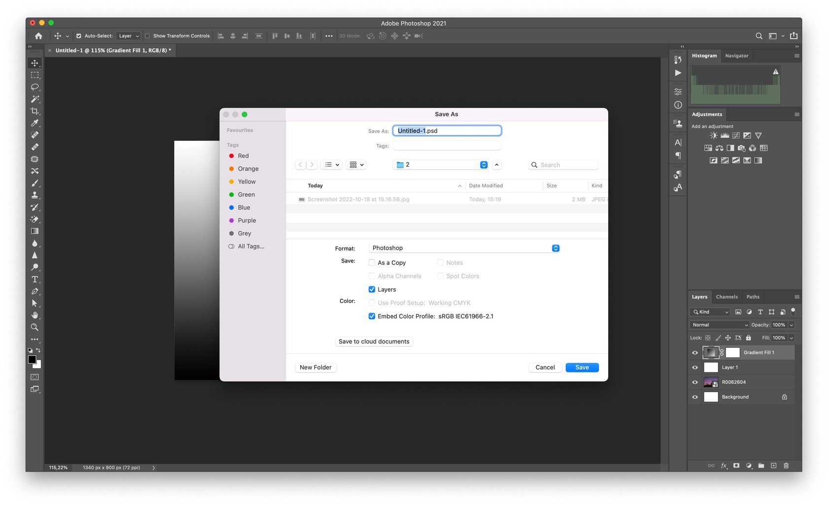Viewport: 828px width, 506px height.
Task: Click the Tags input field
Action: click(447, 146)
